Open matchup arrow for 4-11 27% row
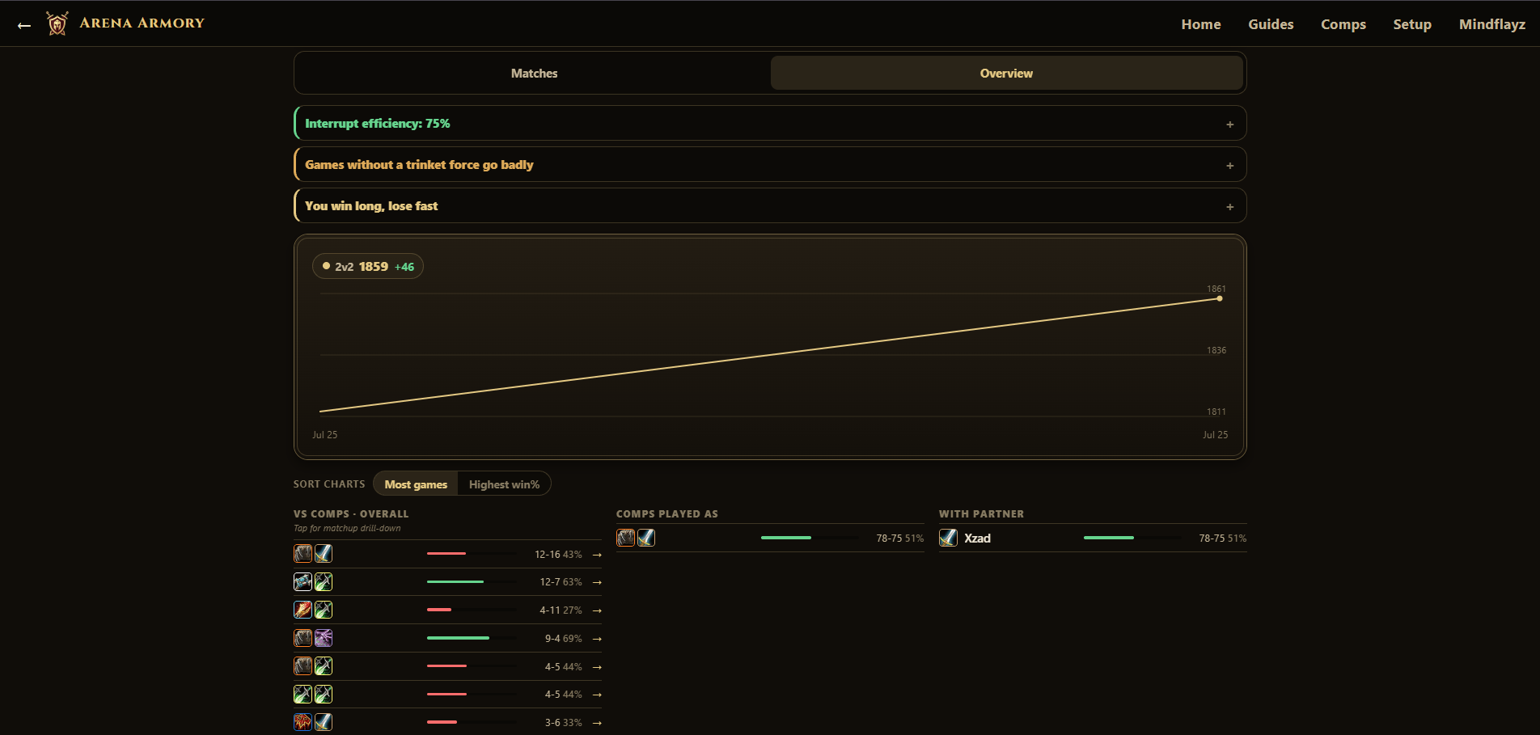Screen dimensions: 1540x735 tap(597, 610)
